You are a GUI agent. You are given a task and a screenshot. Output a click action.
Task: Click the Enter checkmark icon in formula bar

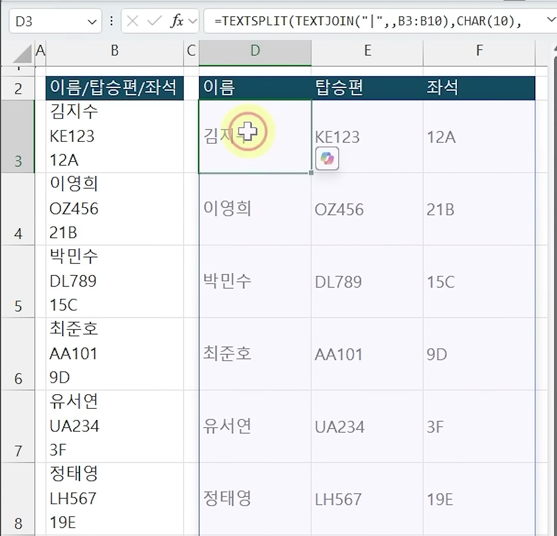154,21
